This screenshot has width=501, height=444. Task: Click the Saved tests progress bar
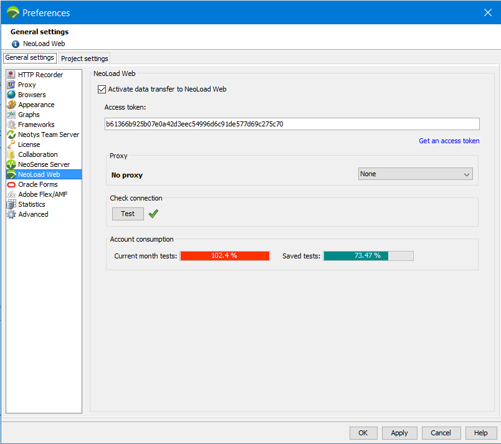368,256
